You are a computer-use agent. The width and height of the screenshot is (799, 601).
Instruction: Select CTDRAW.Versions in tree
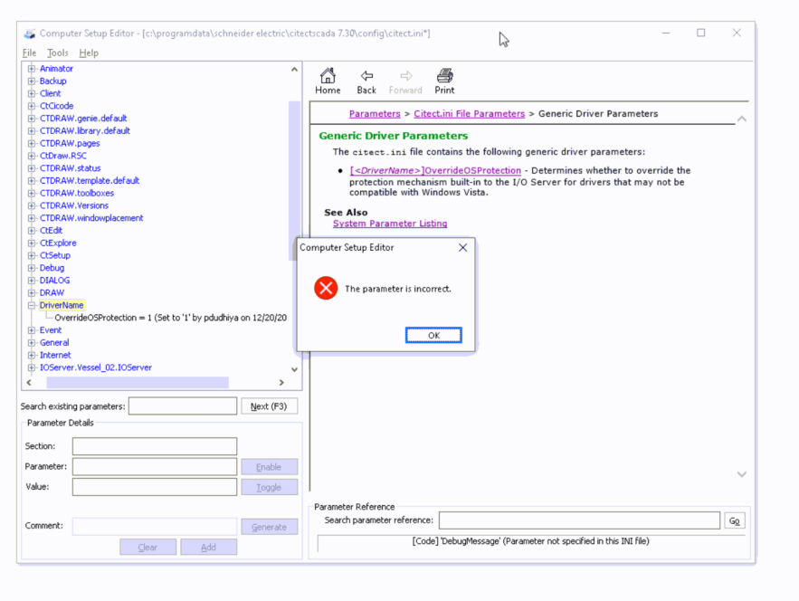click(x=74, y=205)
